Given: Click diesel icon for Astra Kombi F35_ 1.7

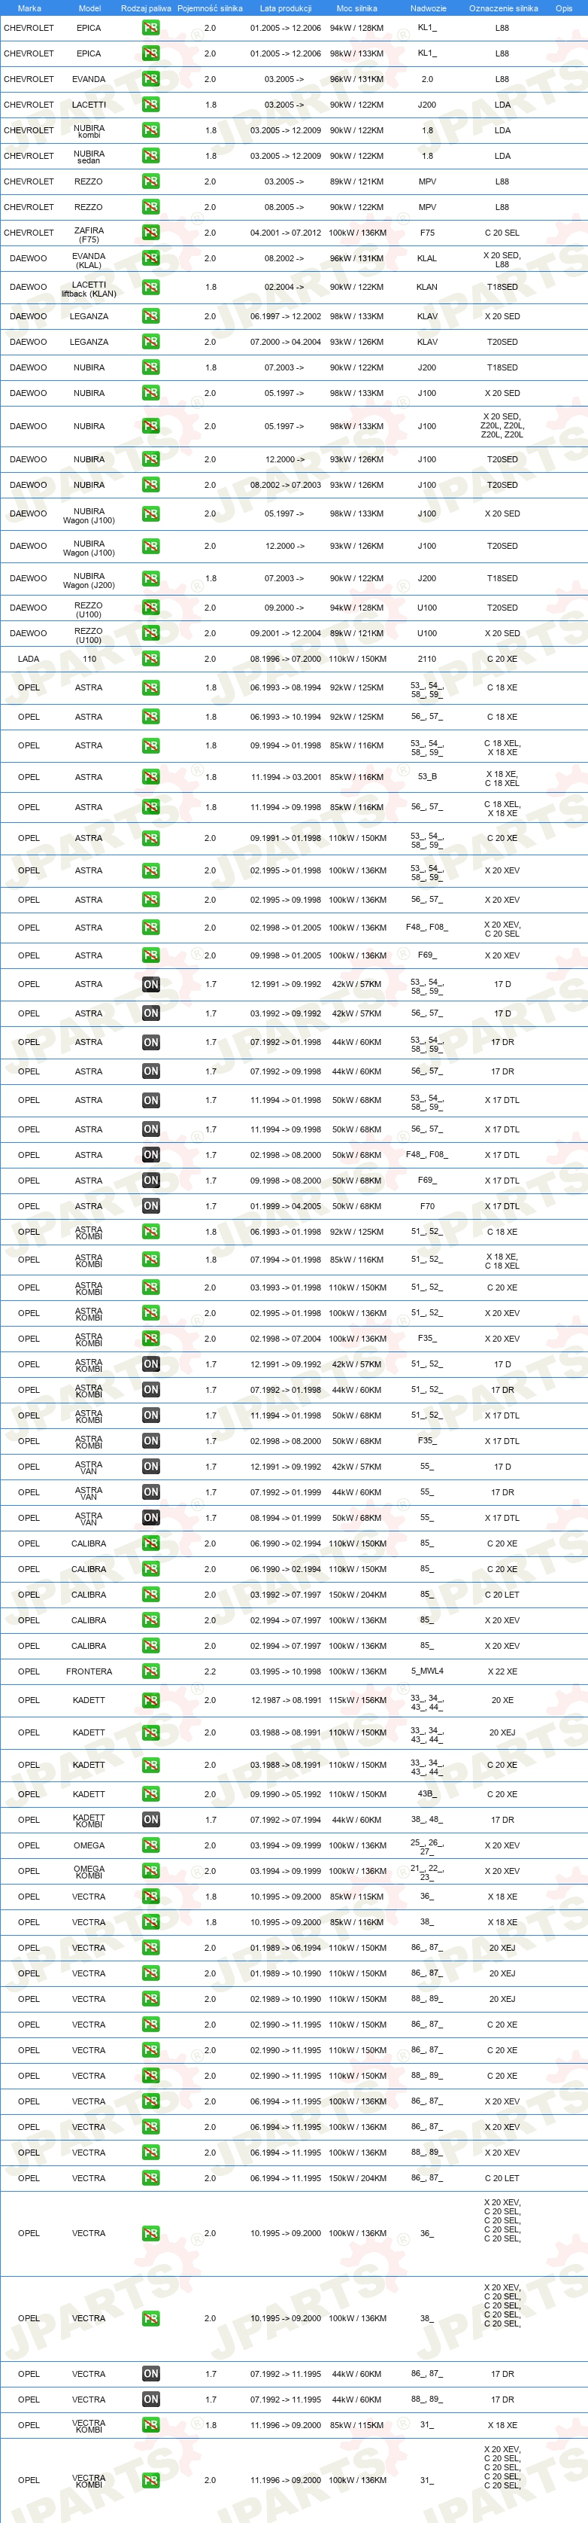Looking at the screenshot, I should click(x=150, y=1442).
